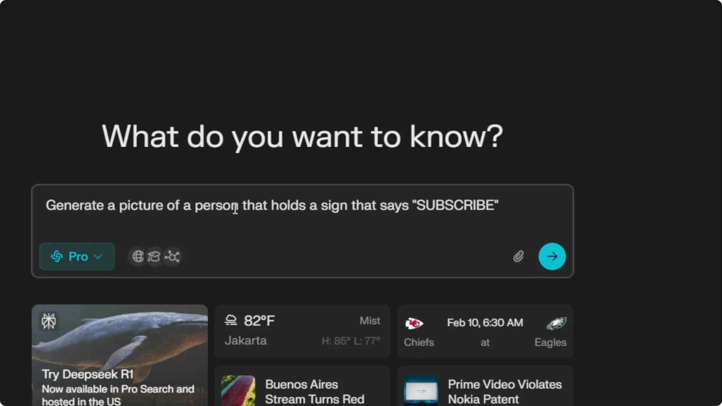Click the chevron next to Pro
This screenshot has width=722, height=406.
tap(98, 256)
